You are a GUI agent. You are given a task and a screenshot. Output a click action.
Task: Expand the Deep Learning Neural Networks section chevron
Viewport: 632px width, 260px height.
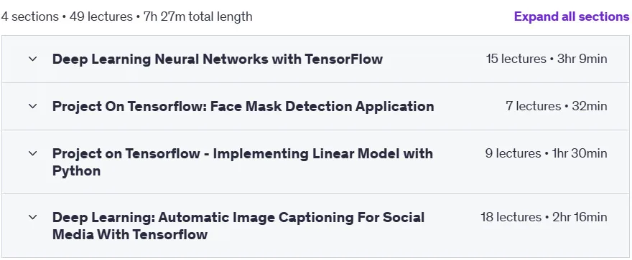(x=32, y=59)
